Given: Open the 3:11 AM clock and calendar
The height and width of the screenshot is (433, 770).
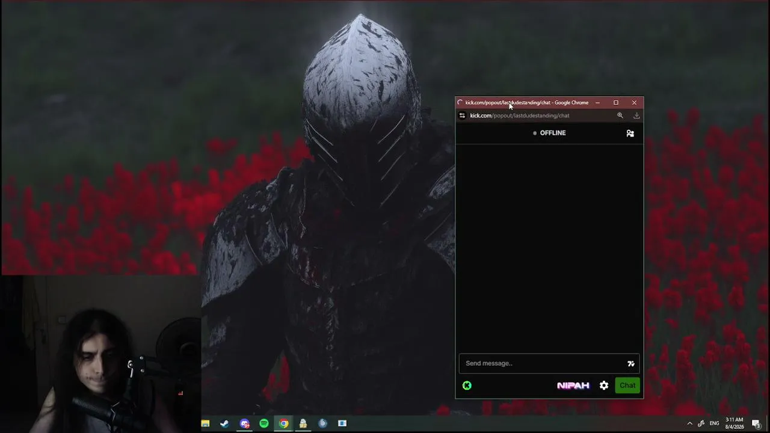Looking at the screenshot, I should point(734,423).
